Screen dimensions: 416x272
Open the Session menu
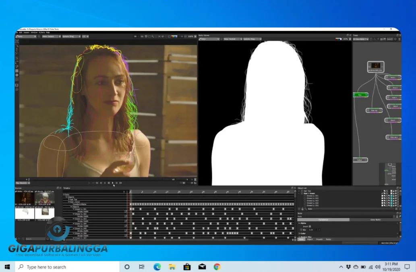[x=26, y=32]
